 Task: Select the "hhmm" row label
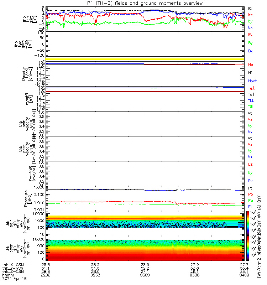click(8, 275)
